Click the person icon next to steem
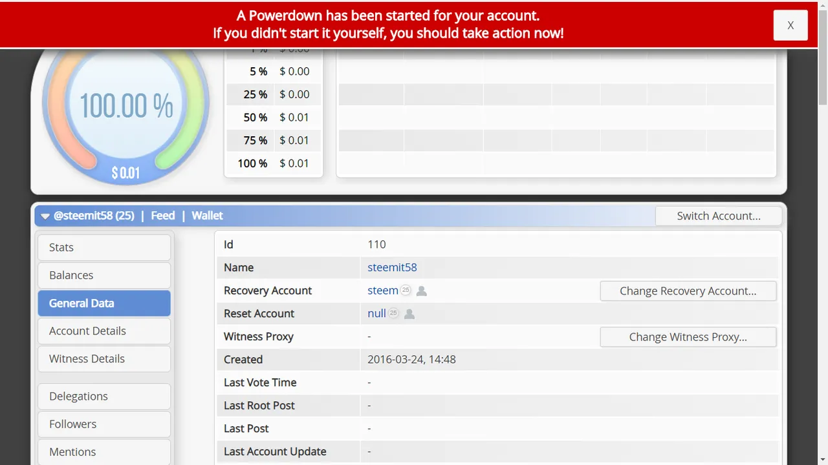828x465 pixels. [422, 291]
